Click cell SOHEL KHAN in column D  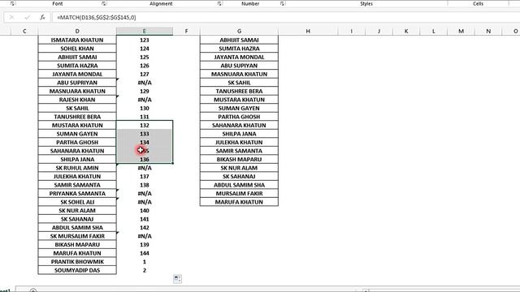pos(77,49)
